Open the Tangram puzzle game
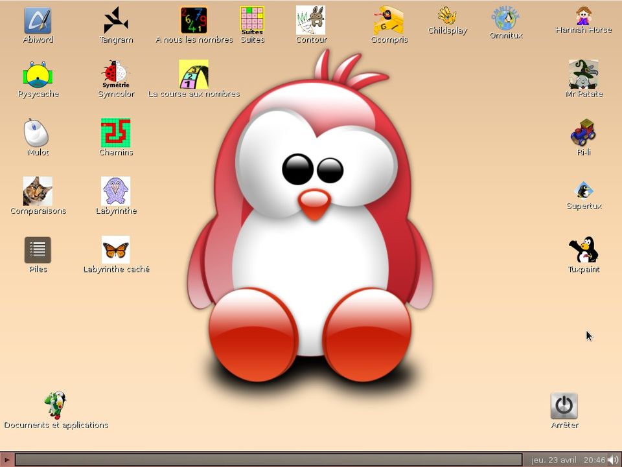 coord(115,21)
